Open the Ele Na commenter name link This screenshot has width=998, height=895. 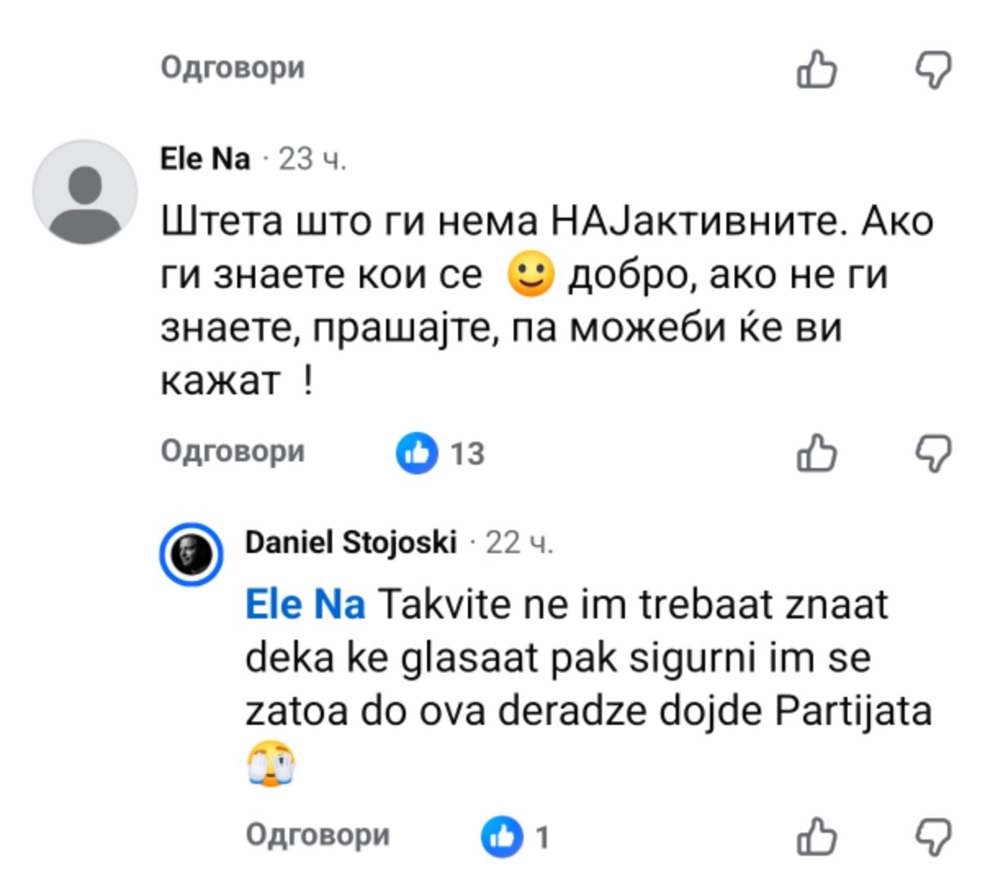pos(205,159)
